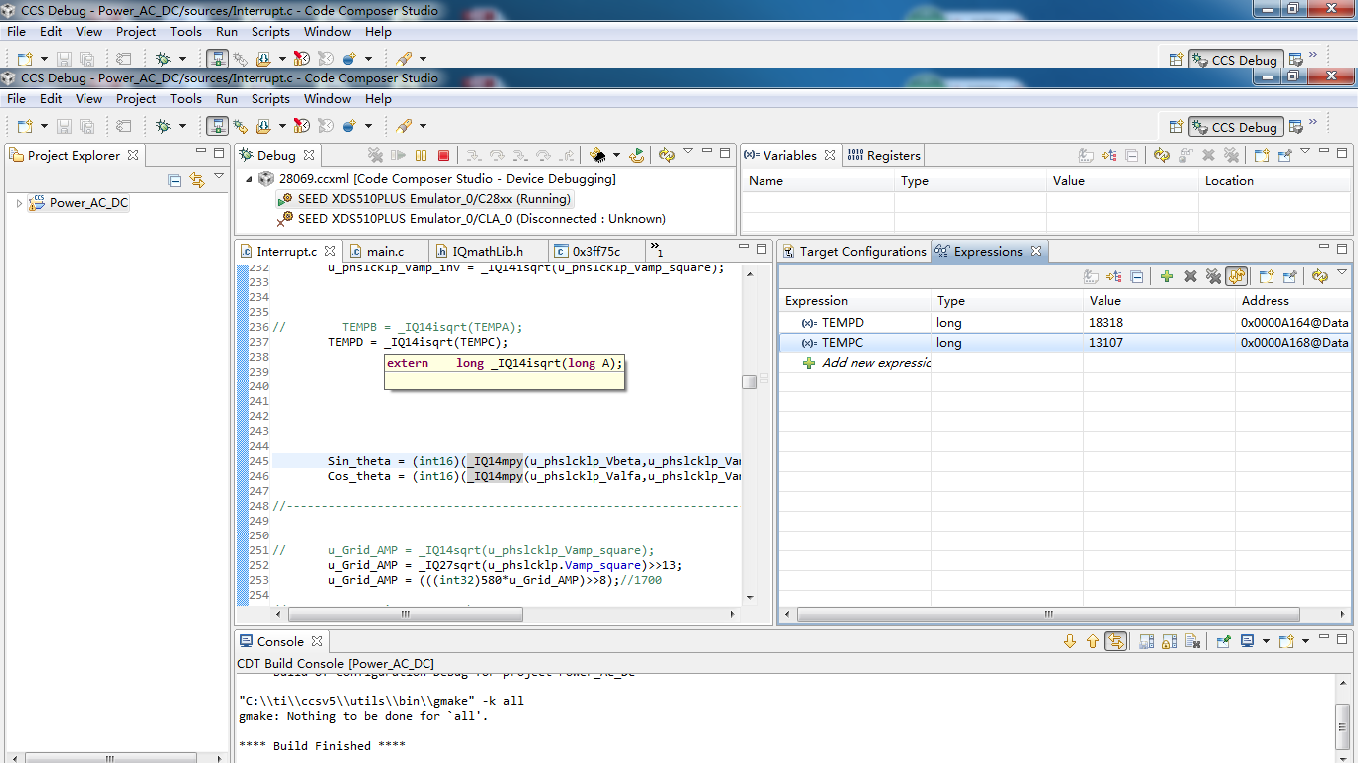Toggle Link with Editor in Project Explorer
This screenshot has height=763, width=1358.
click(197, 180)
